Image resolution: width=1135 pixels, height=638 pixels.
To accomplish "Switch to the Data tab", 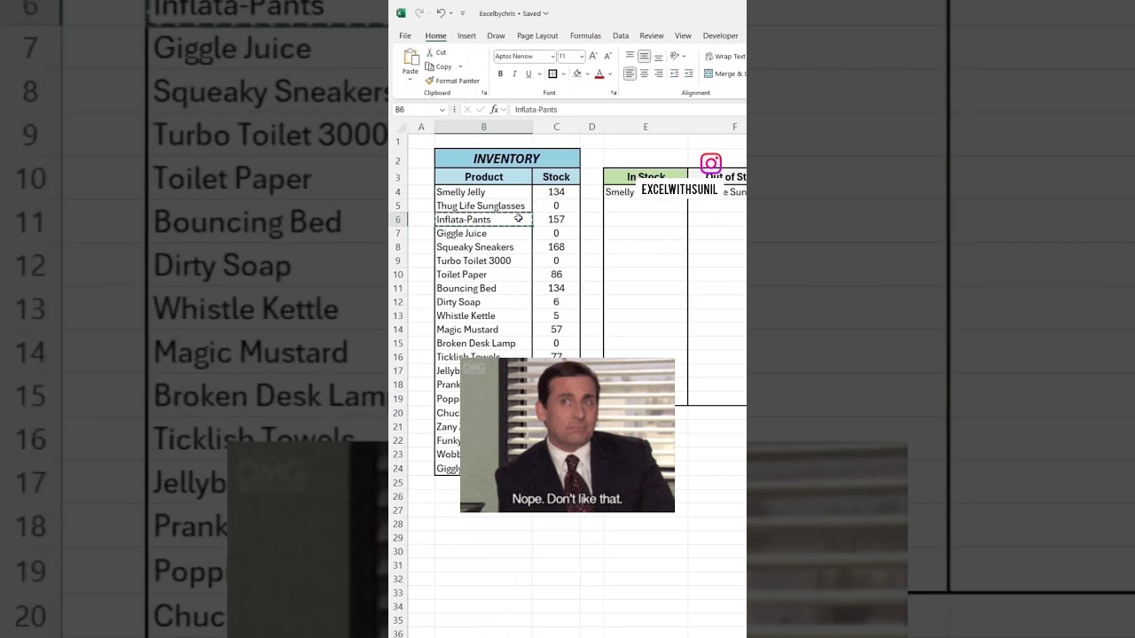I will click(x=621, y=35).
